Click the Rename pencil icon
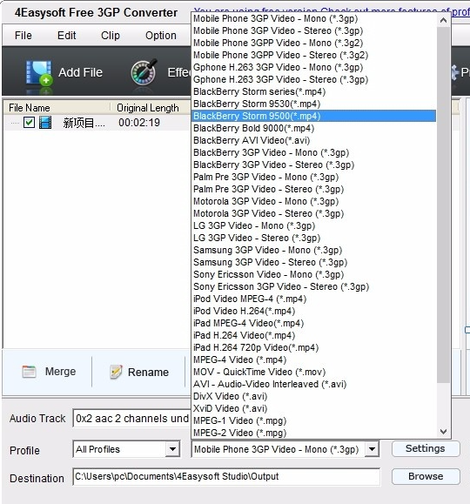The image size is (470, 504). pos(116,373)
